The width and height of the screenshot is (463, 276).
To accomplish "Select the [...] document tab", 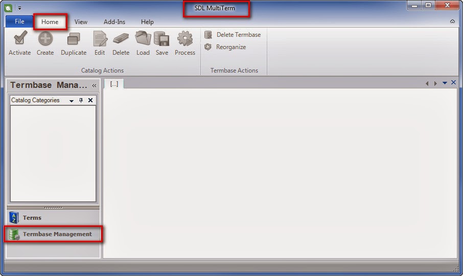I will point(114,84).
